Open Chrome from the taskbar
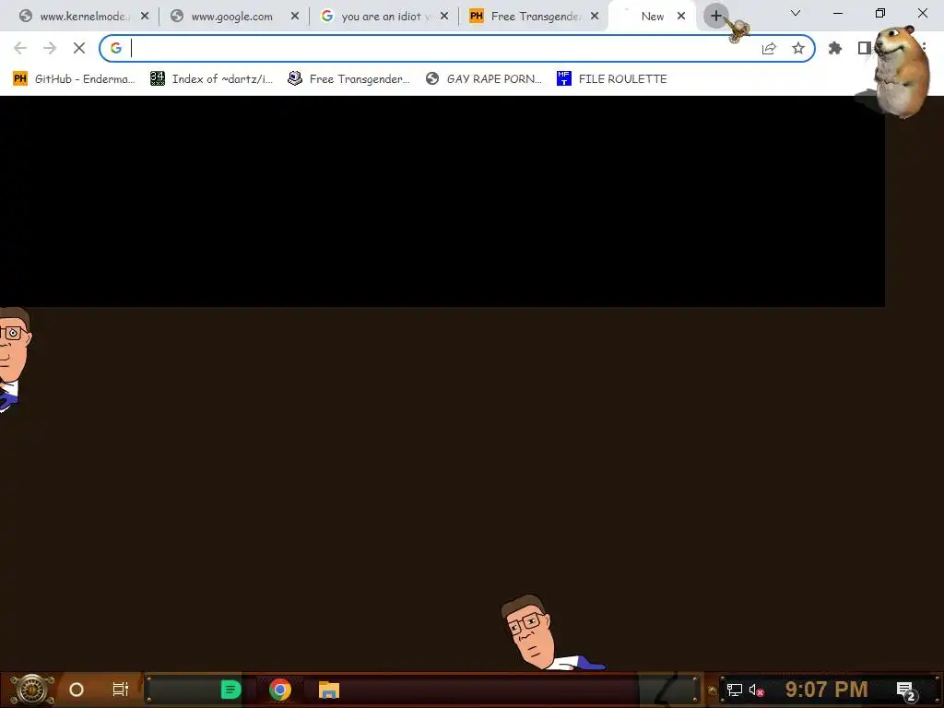944x708 pixels. (280, 690)
